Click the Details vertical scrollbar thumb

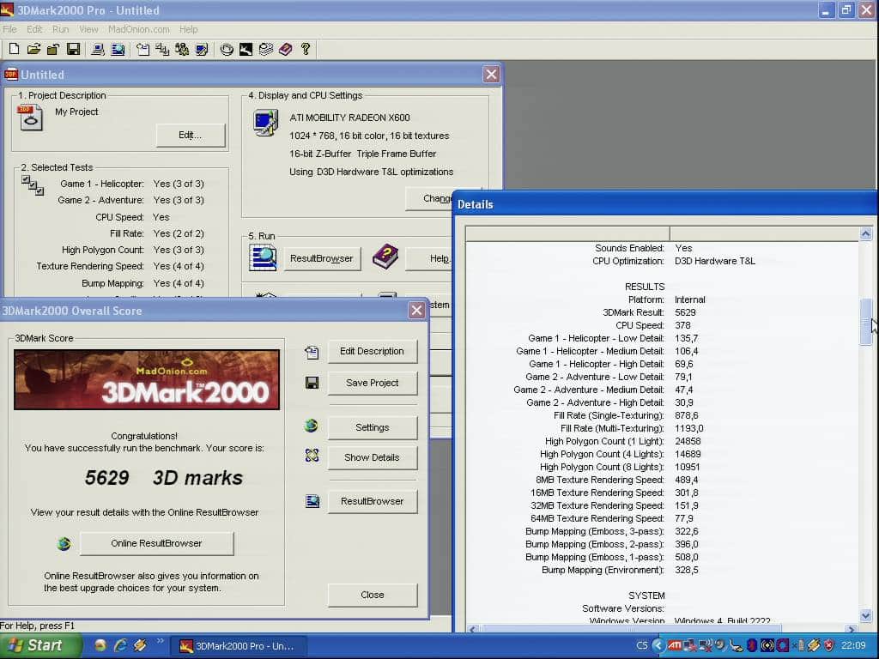click(x=866, y=323)
